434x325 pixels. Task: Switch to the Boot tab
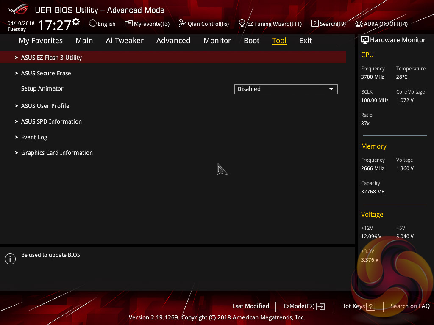[252, 41]
